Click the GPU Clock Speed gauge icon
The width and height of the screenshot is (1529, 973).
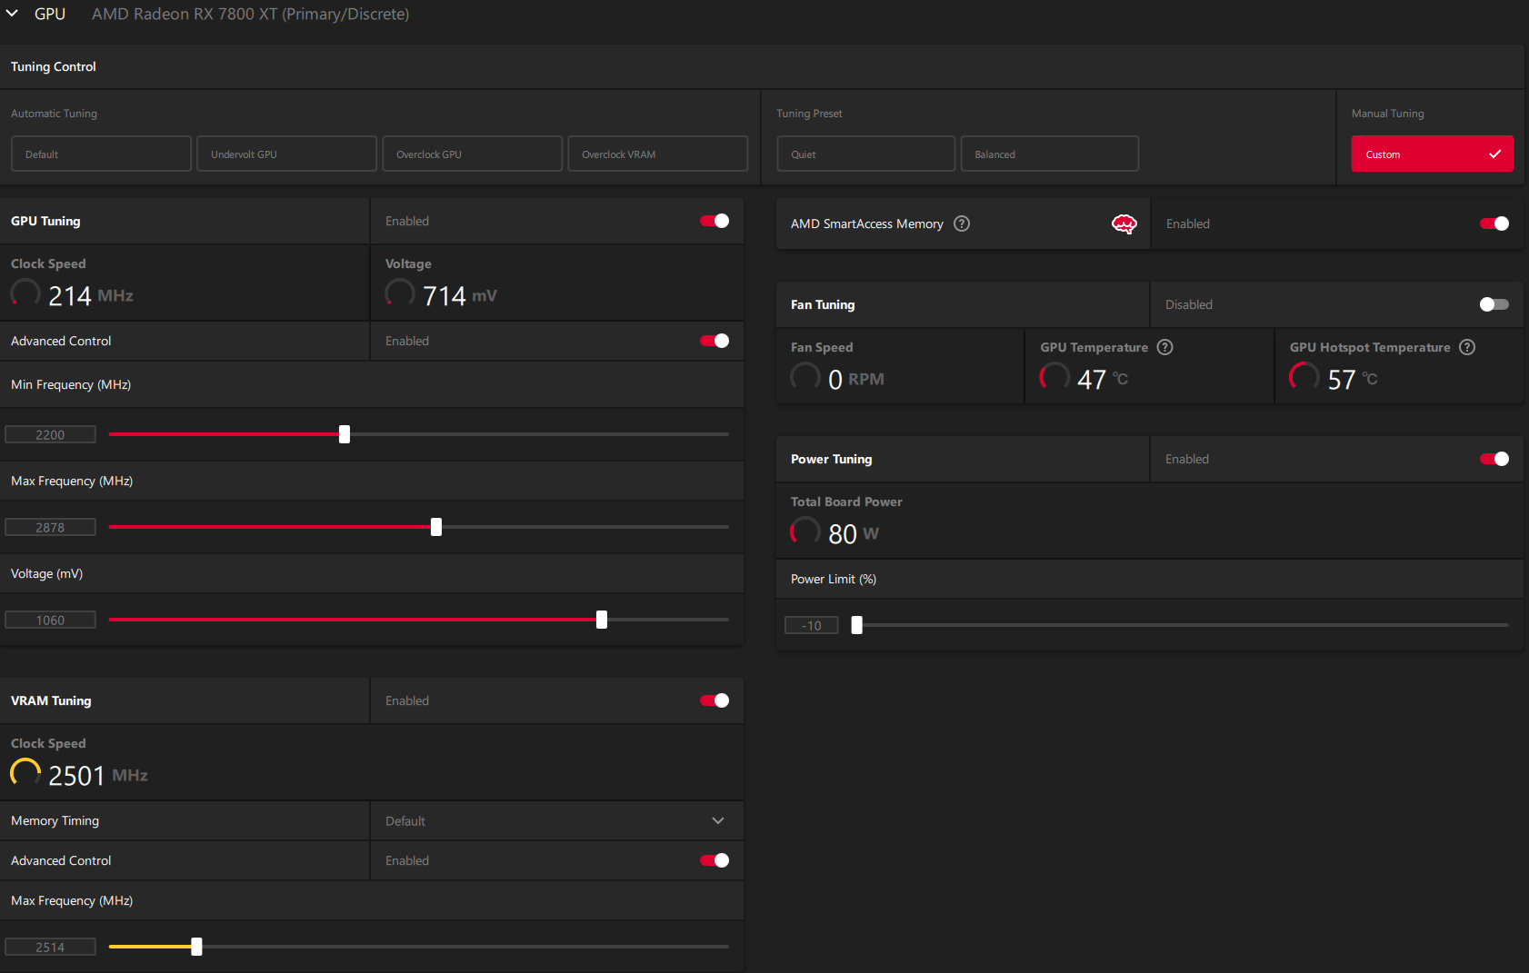tap(25, 293)
